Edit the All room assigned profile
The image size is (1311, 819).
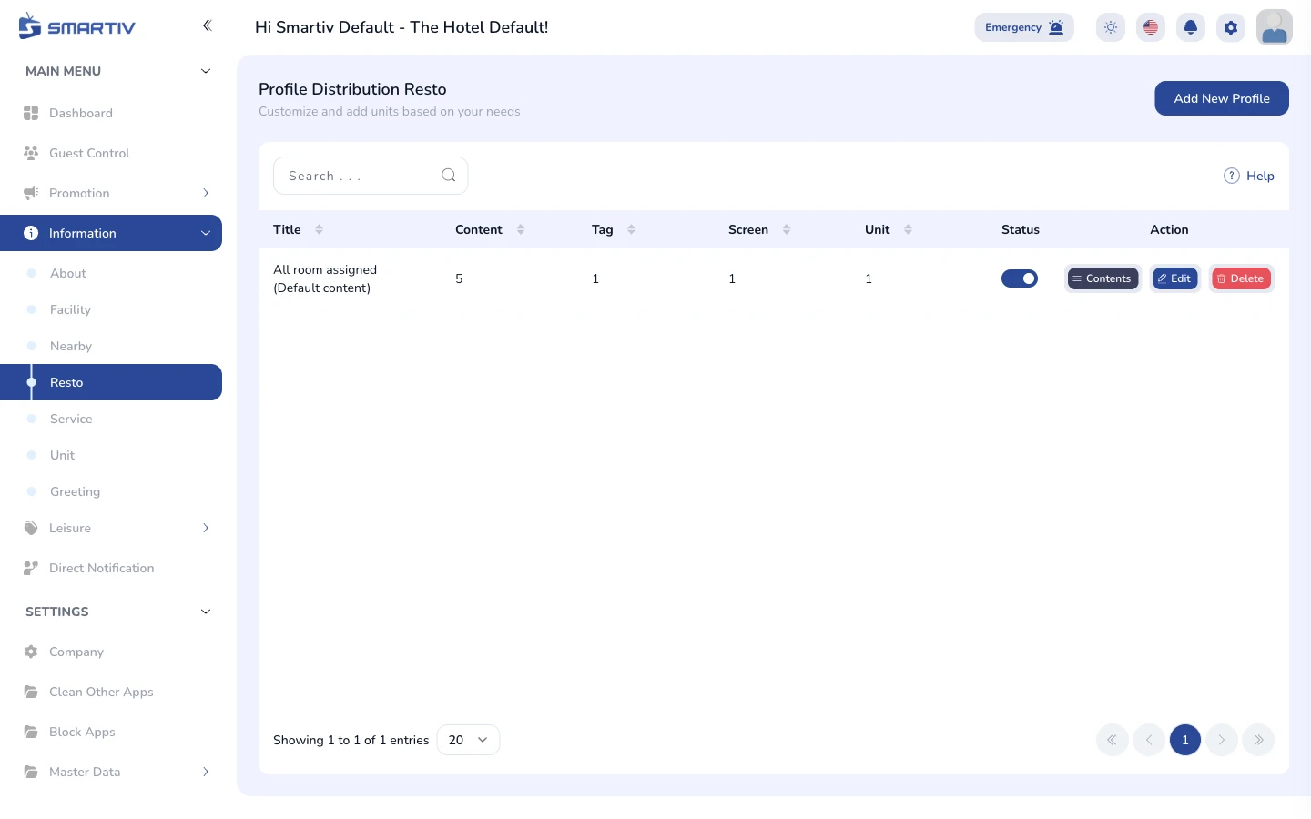[x=1175, y=278]
